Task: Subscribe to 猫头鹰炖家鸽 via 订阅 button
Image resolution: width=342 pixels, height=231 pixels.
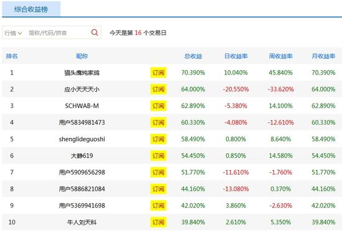Action: coord(159,73)
